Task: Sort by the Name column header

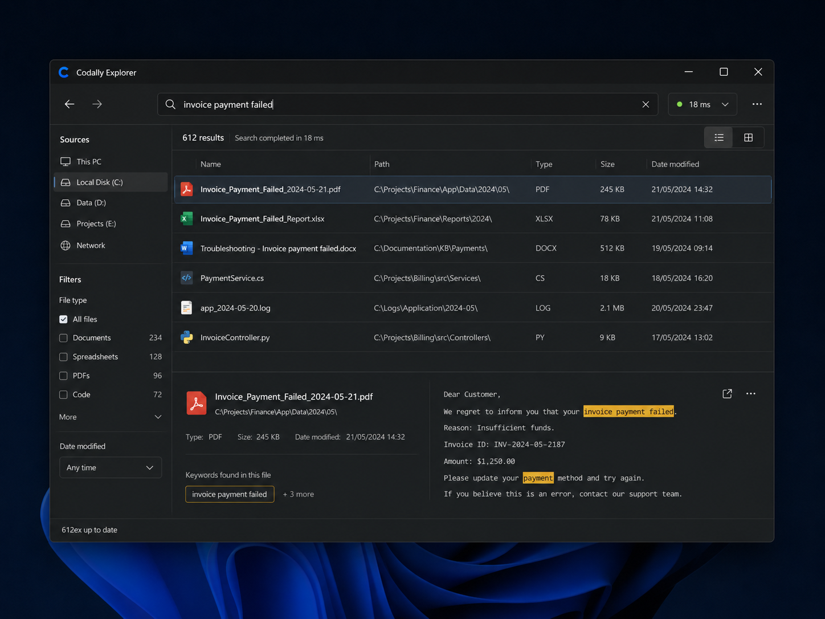Action: tap(211, 164)
